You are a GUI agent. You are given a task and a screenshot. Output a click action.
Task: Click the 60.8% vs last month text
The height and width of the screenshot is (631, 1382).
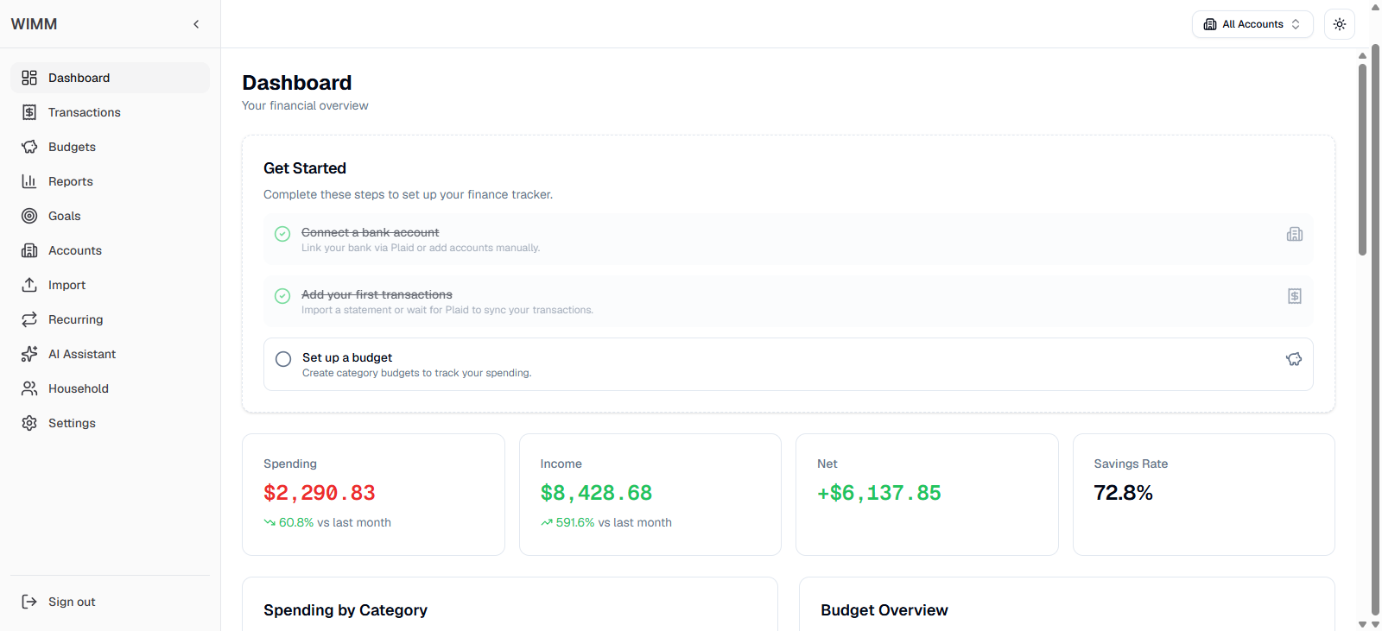click(x=335, y=522)
